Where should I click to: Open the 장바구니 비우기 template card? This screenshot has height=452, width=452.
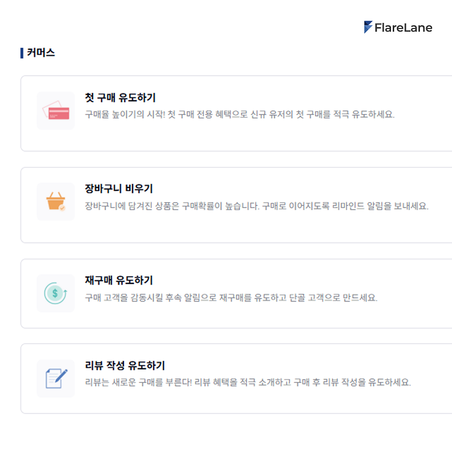[236, 205]
